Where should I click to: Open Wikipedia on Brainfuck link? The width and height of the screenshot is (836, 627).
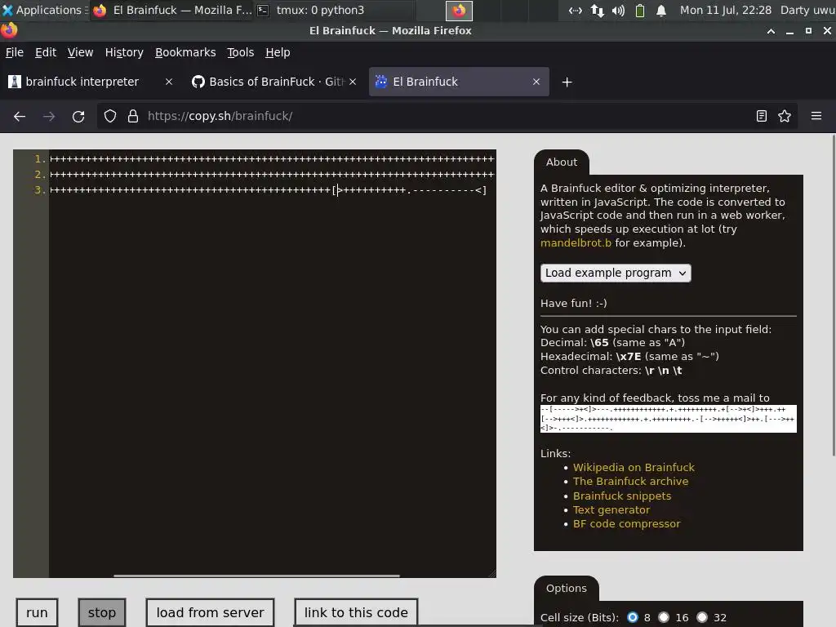pos(634,468)
